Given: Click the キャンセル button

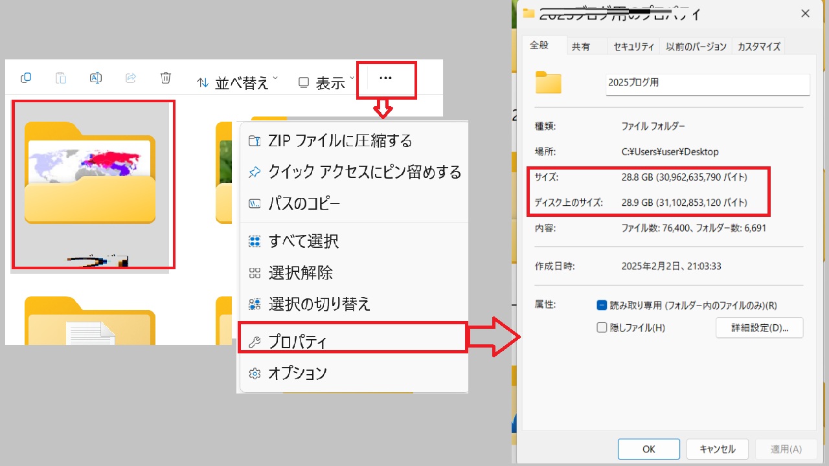Looking at the screenshot, I should point(718,449).
